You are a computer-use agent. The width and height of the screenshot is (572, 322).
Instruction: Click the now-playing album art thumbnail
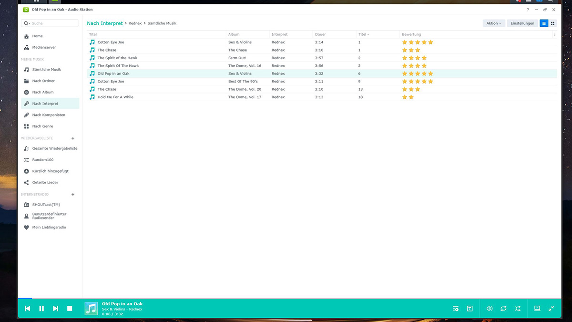click(91, 309)
